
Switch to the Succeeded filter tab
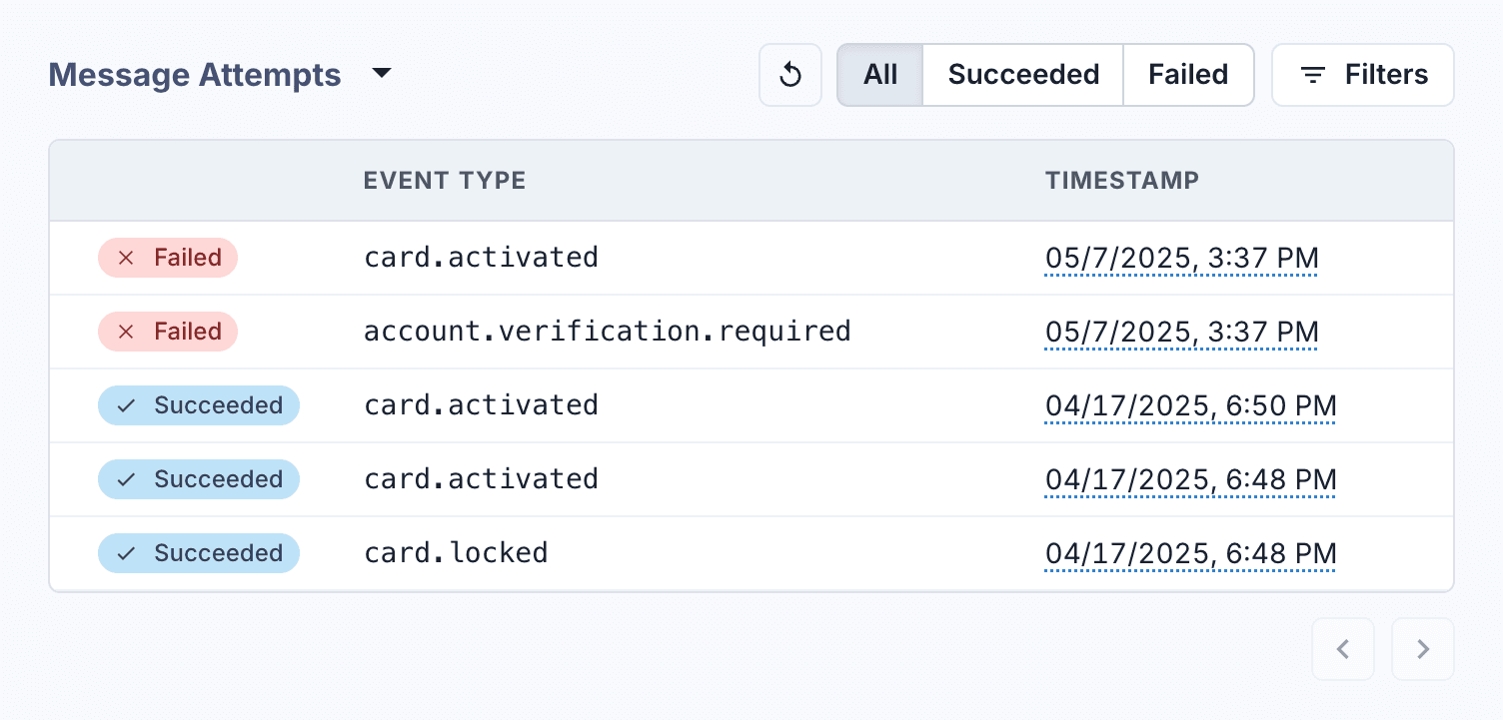(1021, 74)
